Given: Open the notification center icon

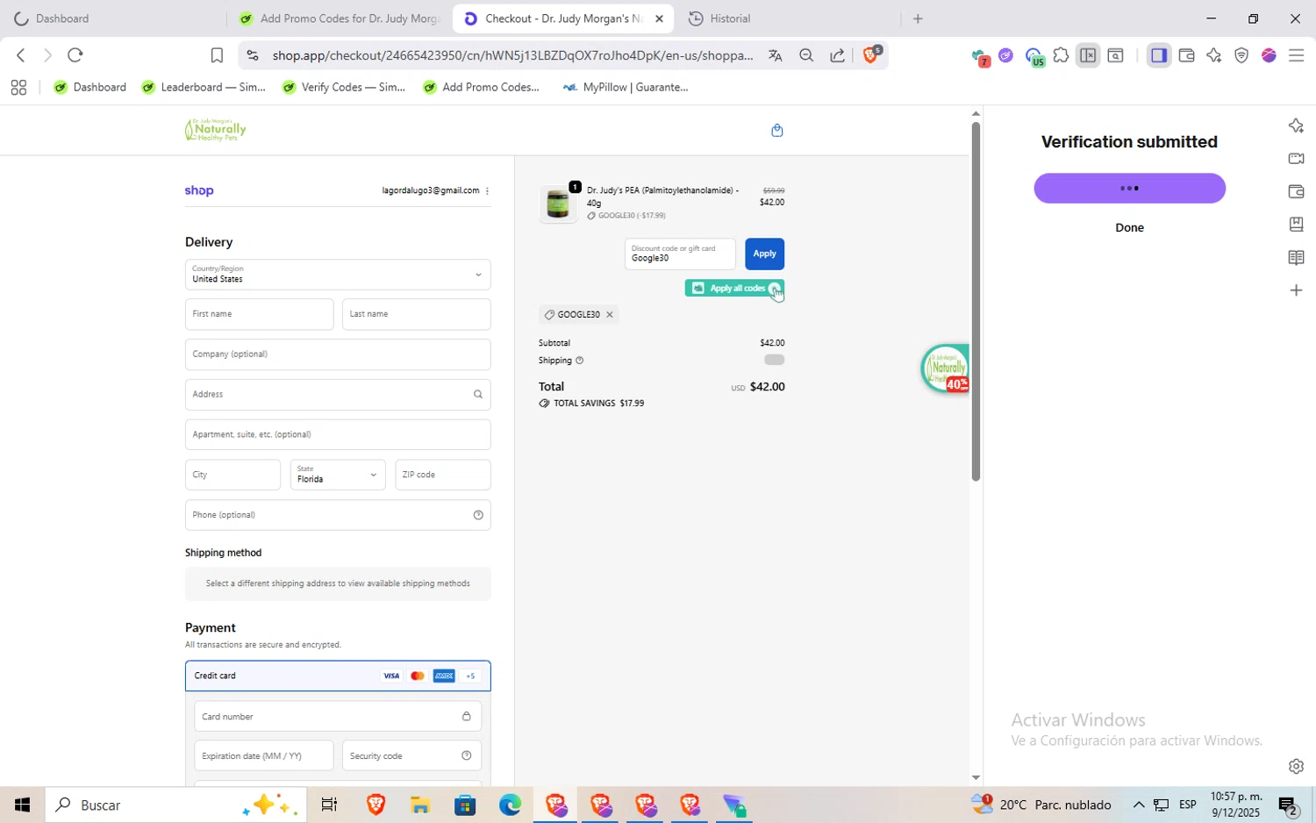Looking at the screenshot, I should [1288, 805].
